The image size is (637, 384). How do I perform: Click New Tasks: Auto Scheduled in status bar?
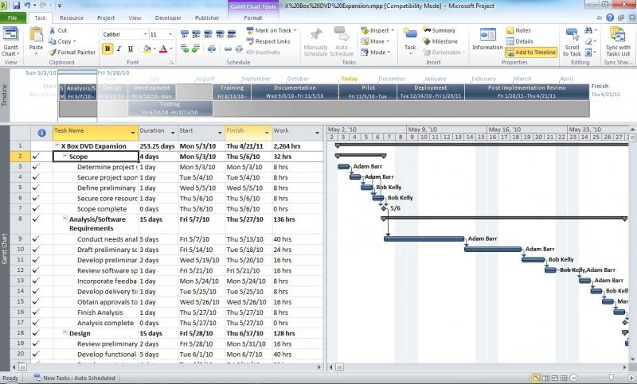click(x=75, y=378)
